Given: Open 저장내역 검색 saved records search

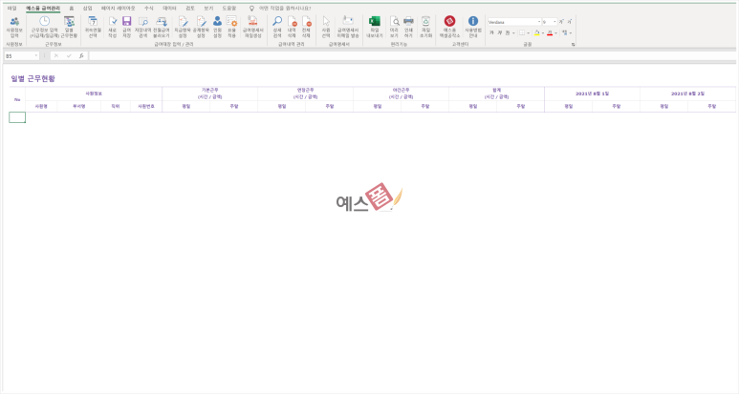Looking at the screenshot, I should [142, 28].
